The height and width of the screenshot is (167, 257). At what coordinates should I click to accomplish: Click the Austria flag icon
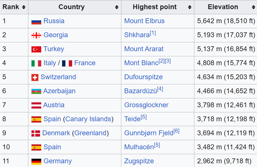tap(36, 105)
